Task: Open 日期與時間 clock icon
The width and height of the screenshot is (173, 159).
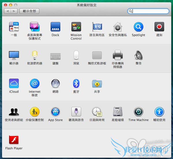Action: tap(97, 112)
